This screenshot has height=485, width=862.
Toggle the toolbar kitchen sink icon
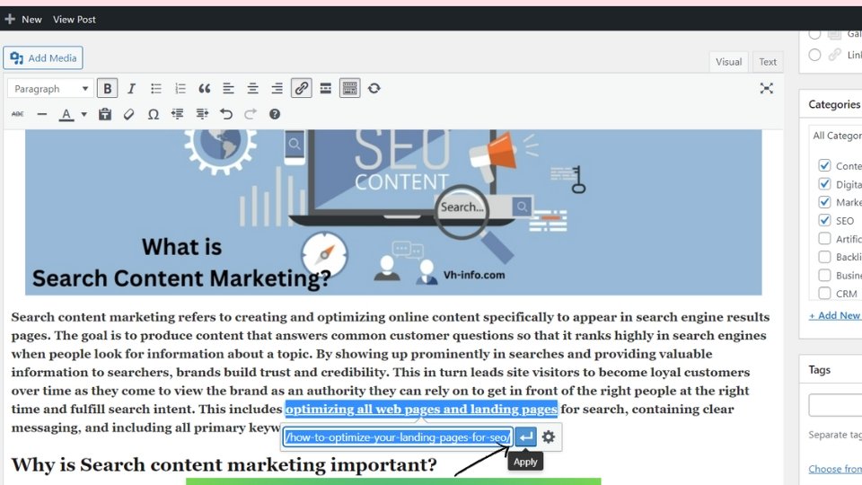(x=349, y=89)
